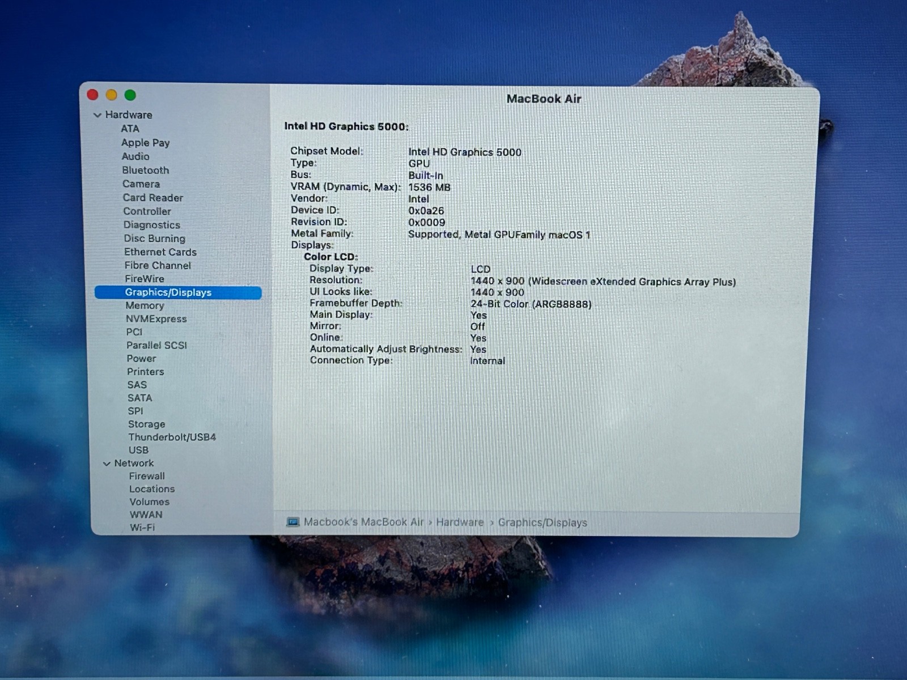Collapse the Hardware section chevron
Viewport: 907px width, 680px height.
click(98, 115)
